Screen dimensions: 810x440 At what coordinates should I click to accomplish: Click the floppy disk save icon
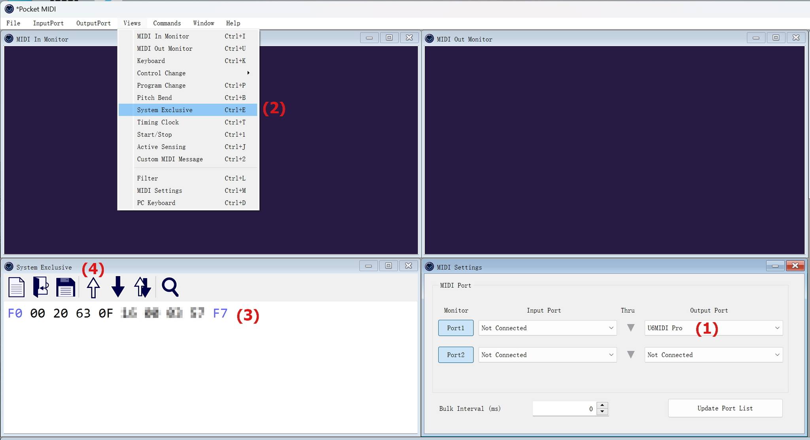[x=65, y=287]
